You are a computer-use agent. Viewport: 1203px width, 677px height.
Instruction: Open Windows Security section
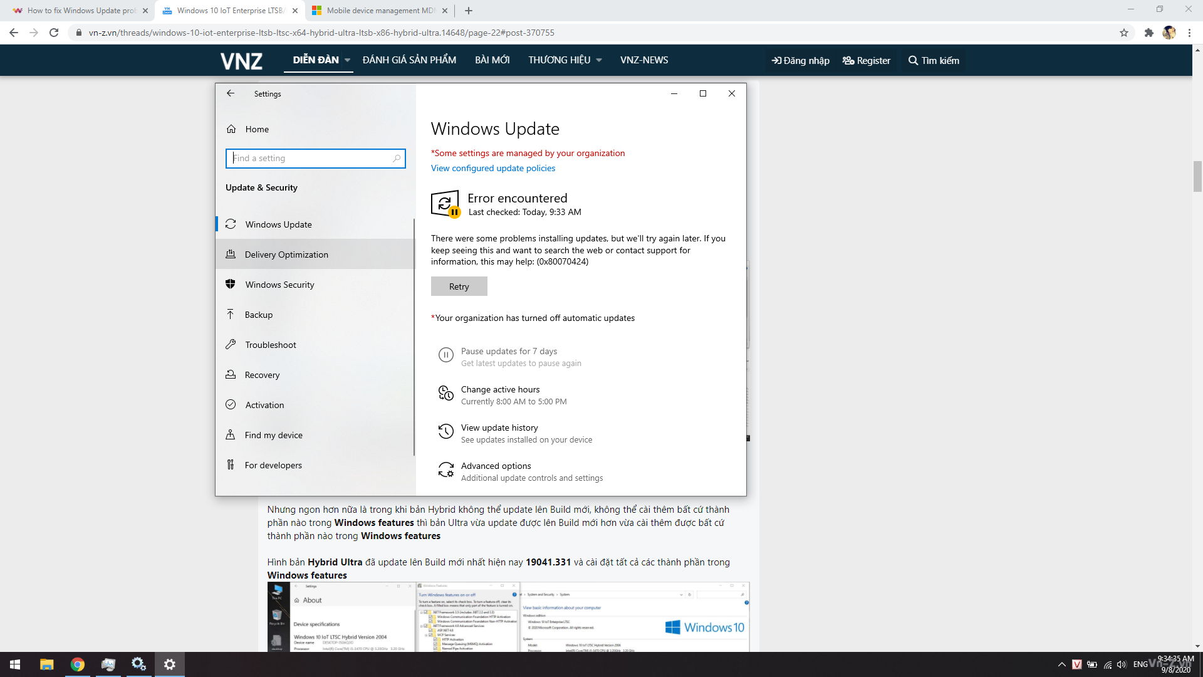click(315, 285)
